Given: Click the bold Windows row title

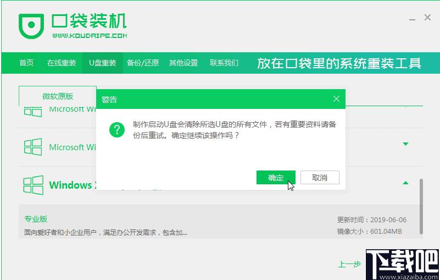Looking at the screenshot, I should (73, 185).
